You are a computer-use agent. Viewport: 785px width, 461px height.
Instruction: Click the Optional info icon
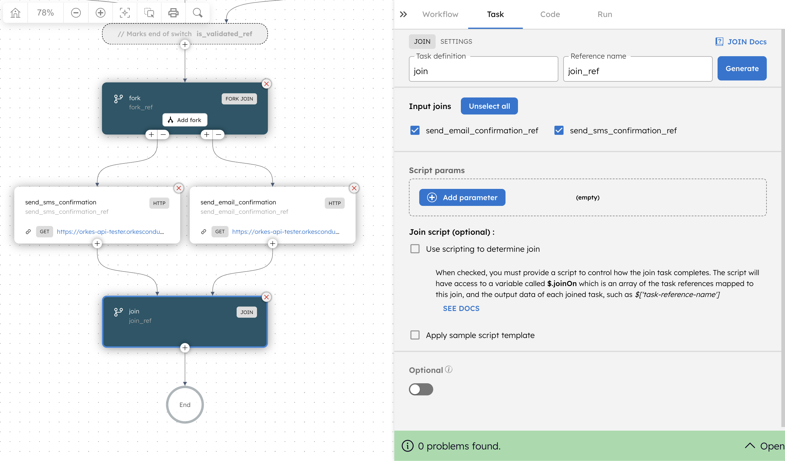tap(449, 369)
